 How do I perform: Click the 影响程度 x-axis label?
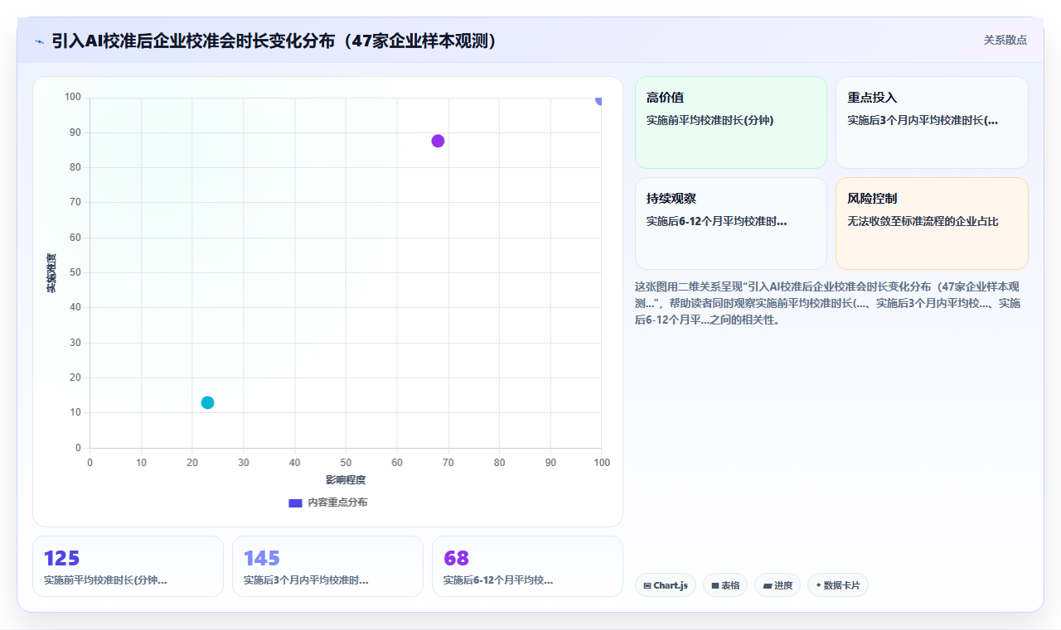tap(346, 479)
